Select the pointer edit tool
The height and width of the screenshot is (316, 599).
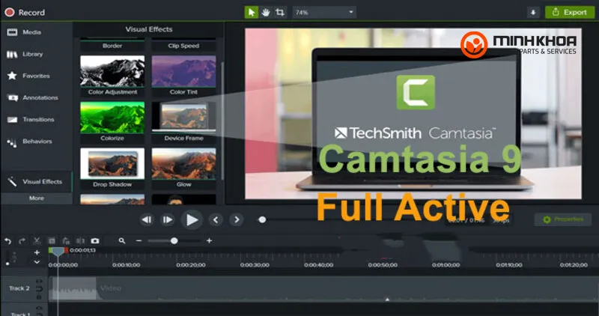(252, 12)
